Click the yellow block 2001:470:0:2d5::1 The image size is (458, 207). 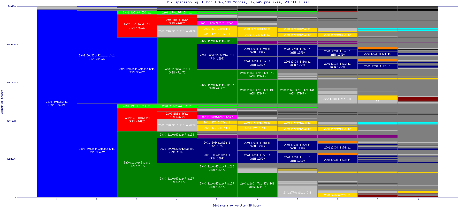(337, 195)
